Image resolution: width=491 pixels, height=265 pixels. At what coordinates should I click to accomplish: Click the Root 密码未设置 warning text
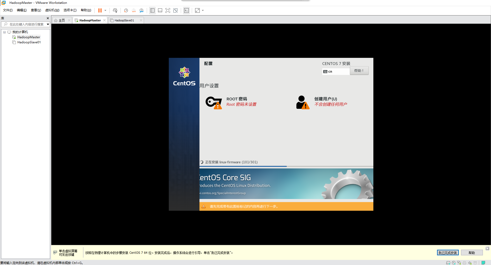click(241, 104)
